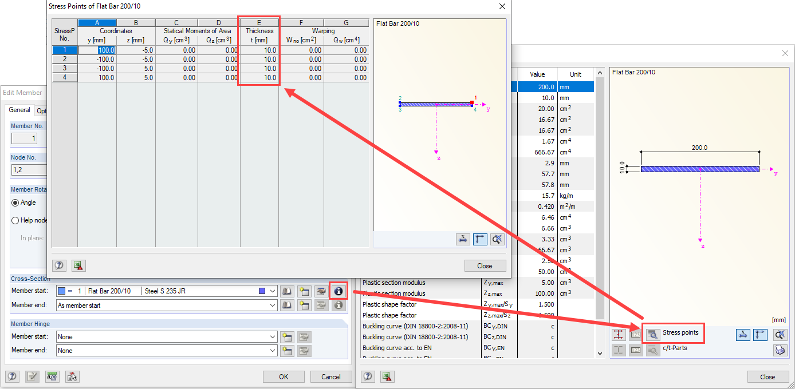The width and height of the screenshot is (795, 389).
Task: Toggle dimensions icon in Stress Points preview
Action: tap(463, 240)
